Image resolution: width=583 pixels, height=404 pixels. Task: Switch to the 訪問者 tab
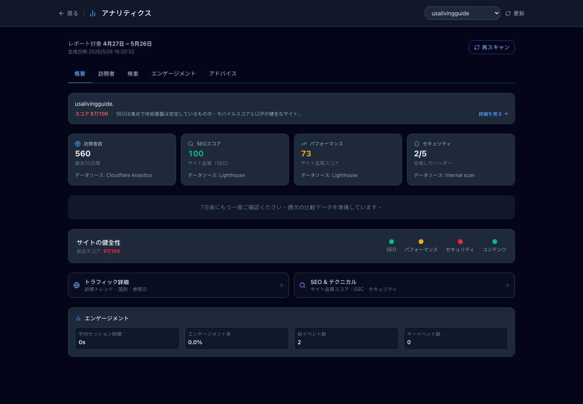click(x=106, y=74)
